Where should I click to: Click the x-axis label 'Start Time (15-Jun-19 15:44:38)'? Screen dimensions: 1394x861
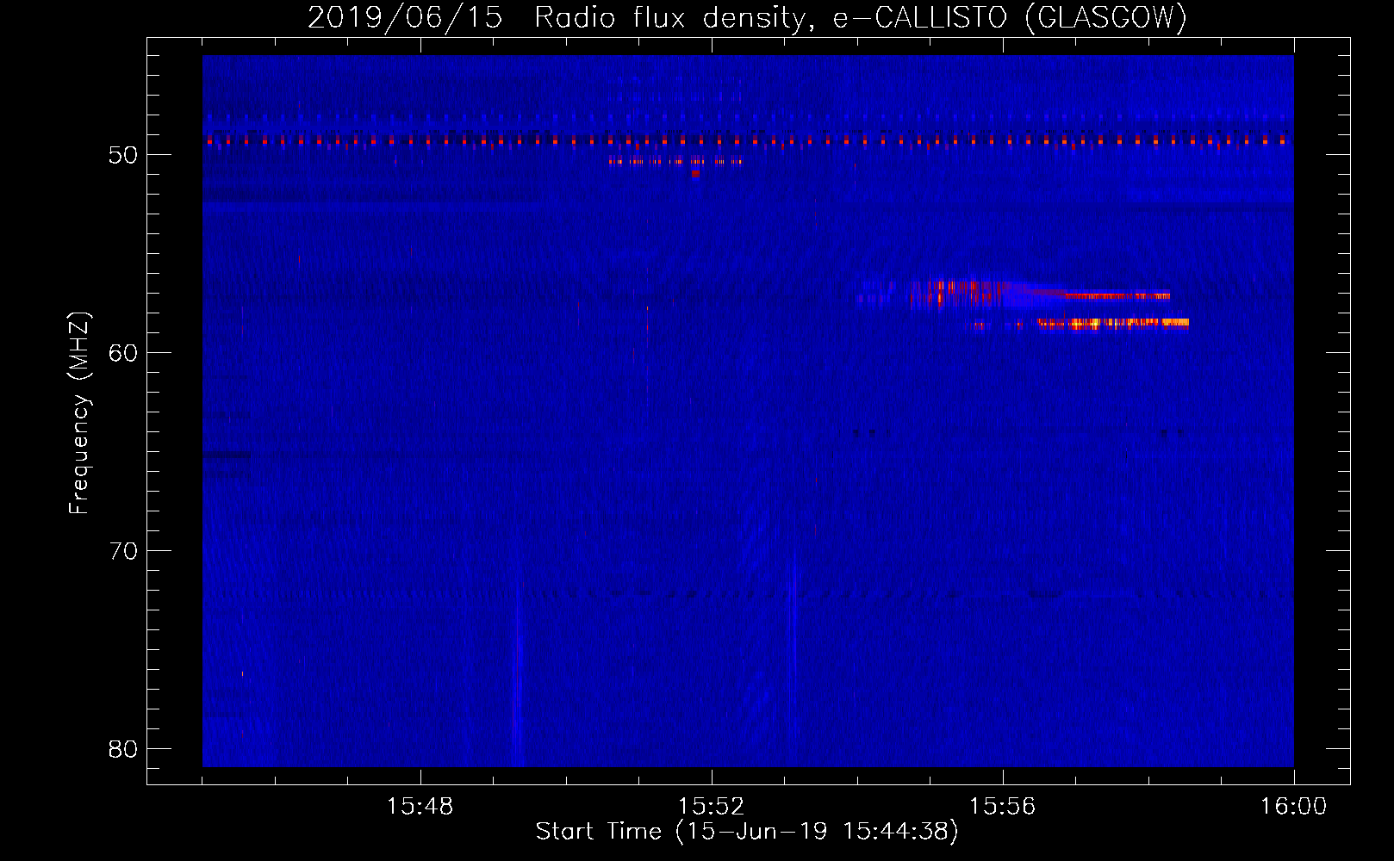[x=747, y=832]
